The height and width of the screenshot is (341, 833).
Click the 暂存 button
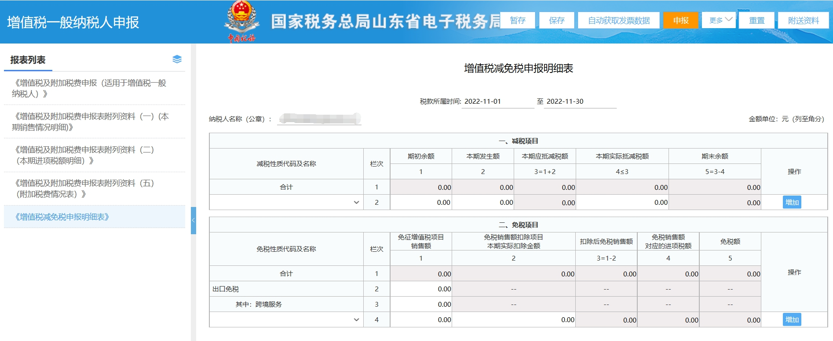[518, 20]
